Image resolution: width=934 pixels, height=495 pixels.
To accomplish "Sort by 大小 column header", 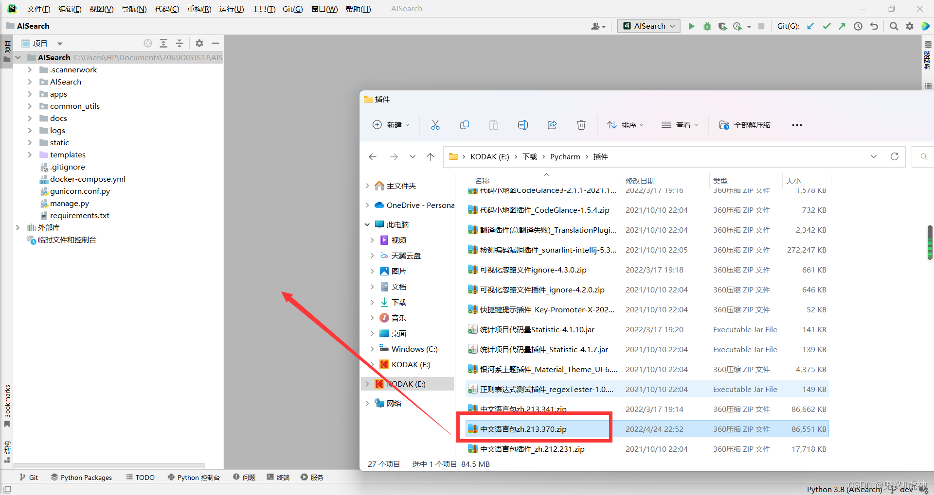I will coord(793,181).
